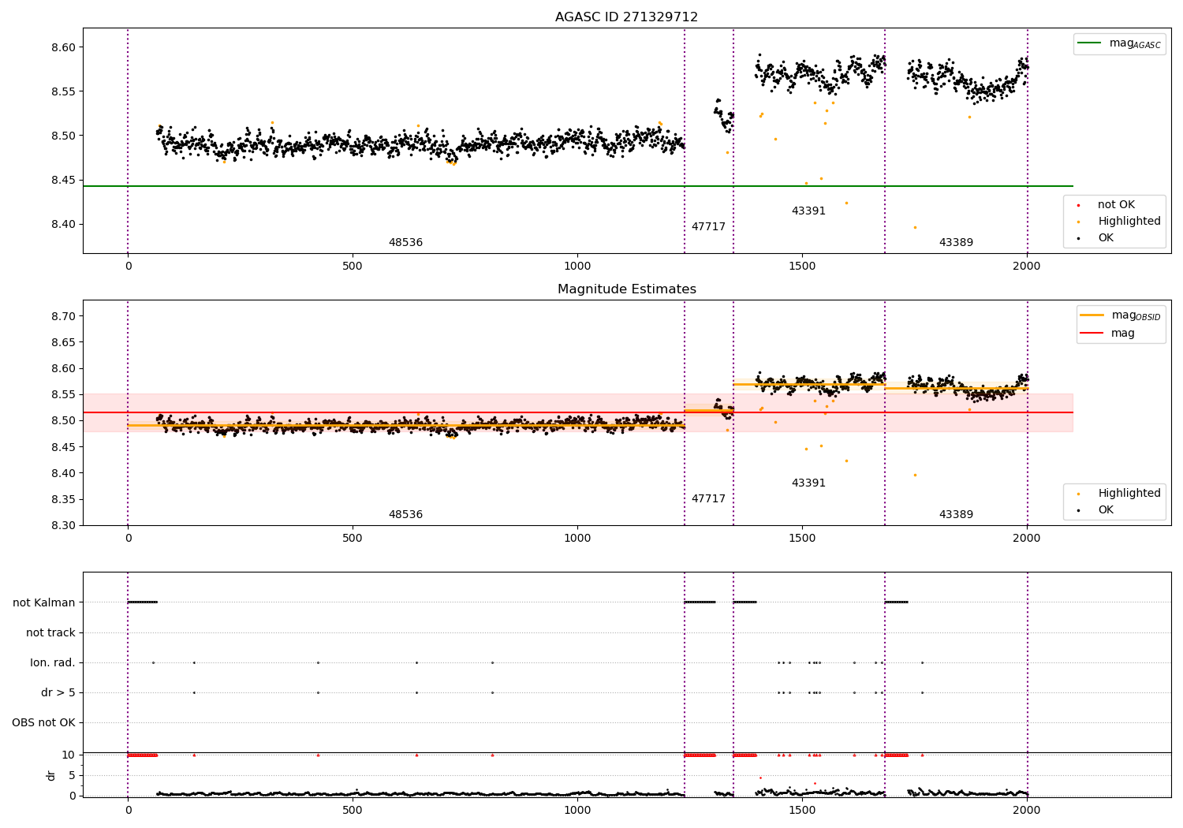The image size is (1183, 828).
Task: Click the orange mag OBSID segment for obsid 43391
Action: click(x=808, y=385)
